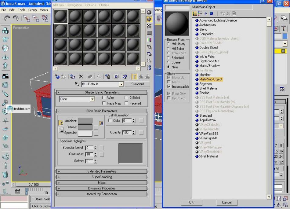
Task: Expand the Maps rollout
Action: point(101,183)
